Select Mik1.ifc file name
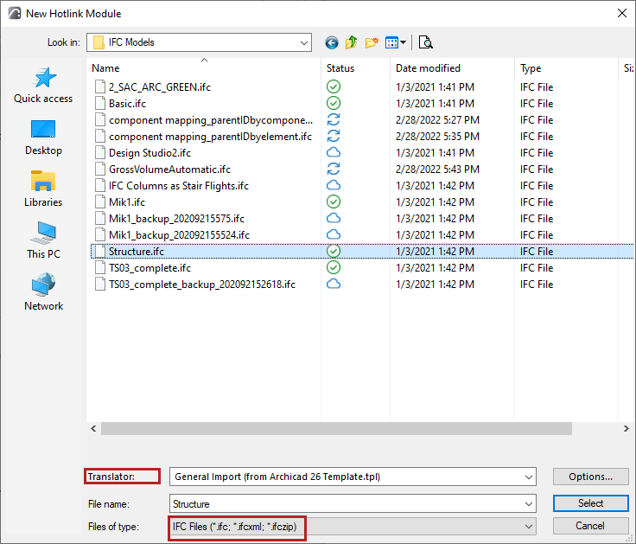Screen dimensions: 636x544 pyautogui.click(x=127, y=202)
